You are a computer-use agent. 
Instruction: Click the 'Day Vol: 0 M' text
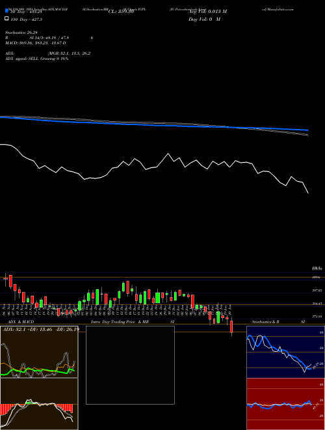[x=204, y=20]
